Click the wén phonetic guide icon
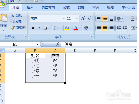 (x=86, y=28)
